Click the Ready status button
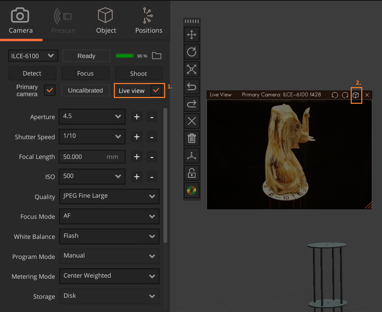This screenshot has width=382, height=312. [x=86, y=56]
